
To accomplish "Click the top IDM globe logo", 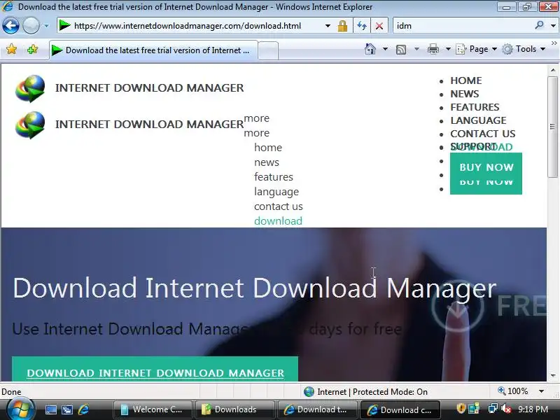I will point(30,88).
